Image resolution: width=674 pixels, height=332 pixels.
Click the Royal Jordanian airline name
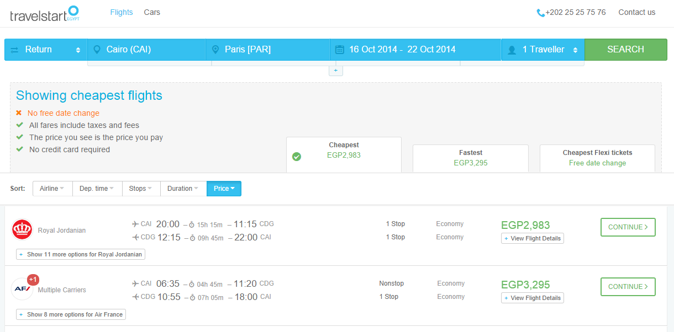(x=62, y=231)
